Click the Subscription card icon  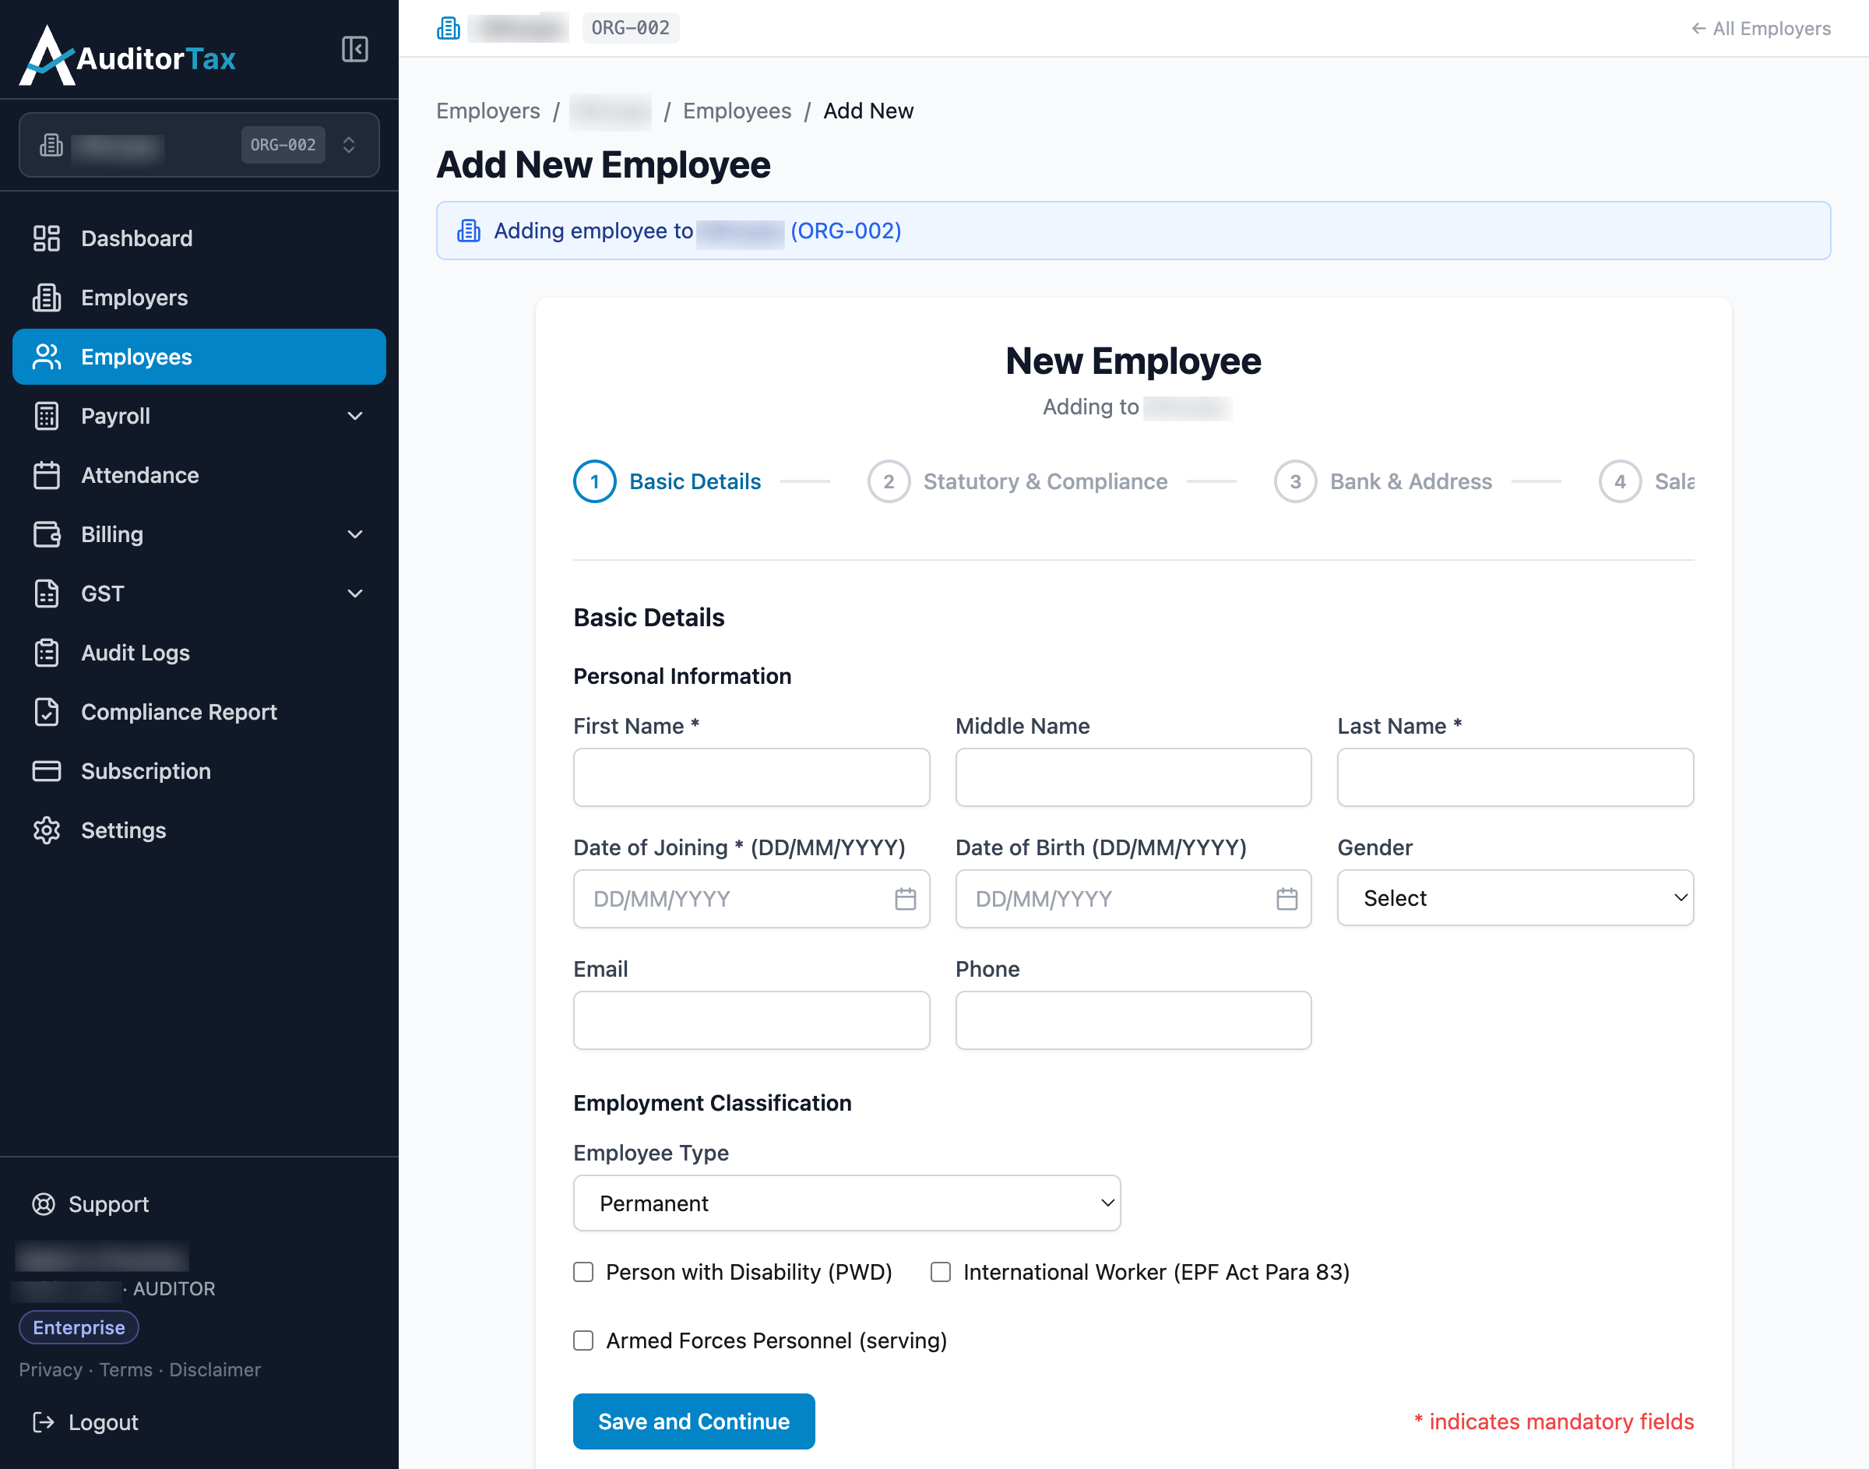[x=47, y=771]
